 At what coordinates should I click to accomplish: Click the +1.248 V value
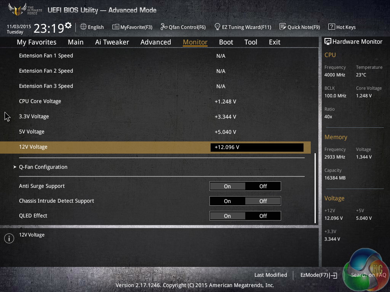(225, 102)
